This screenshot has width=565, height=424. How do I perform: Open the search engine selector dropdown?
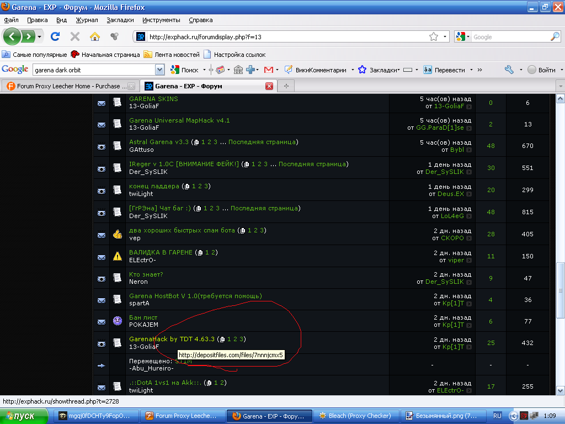[468, 37]
